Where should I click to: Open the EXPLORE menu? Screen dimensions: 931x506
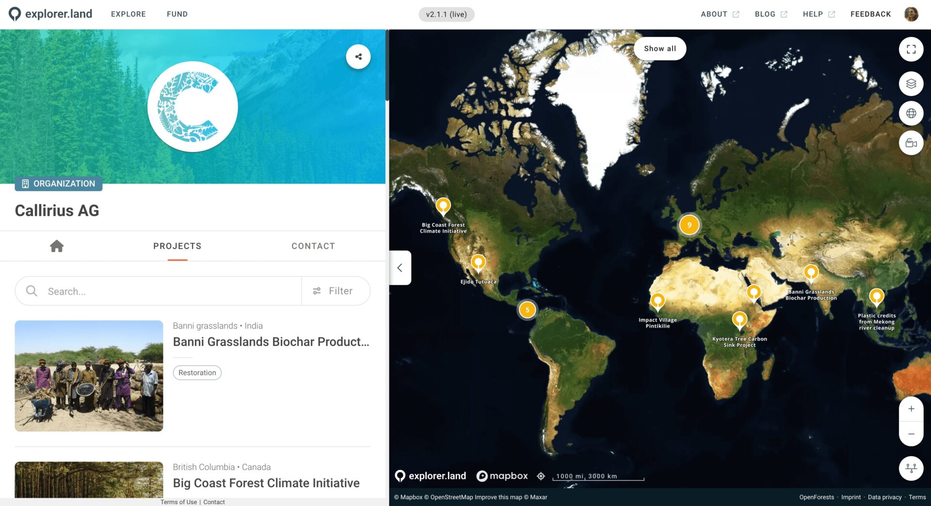tap(128, 14)
